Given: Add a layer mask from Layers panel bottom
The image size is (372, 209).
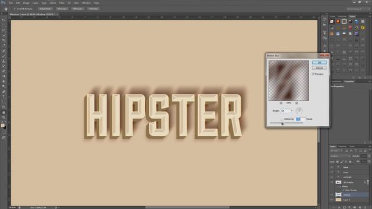Looking at the screenshot, I should click(x=344, y=207).
